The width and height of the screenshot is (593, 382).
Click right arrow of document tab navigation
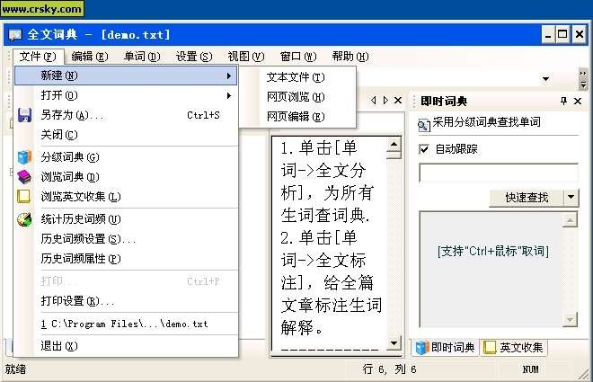385,101
